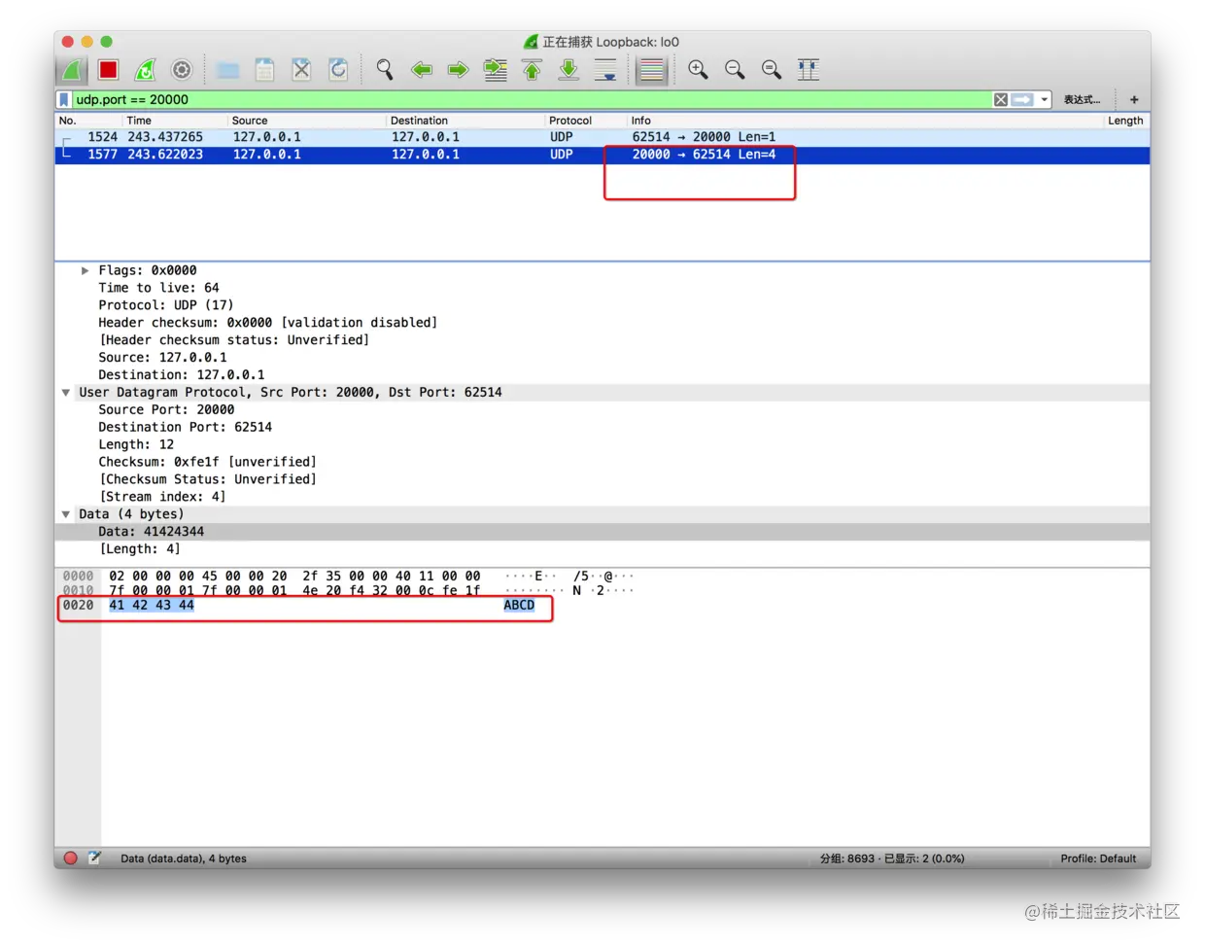Select the Source: 127.0.0.1 detail row
The height and width of the screenshot is (946, 1205).
pos(602,358)
